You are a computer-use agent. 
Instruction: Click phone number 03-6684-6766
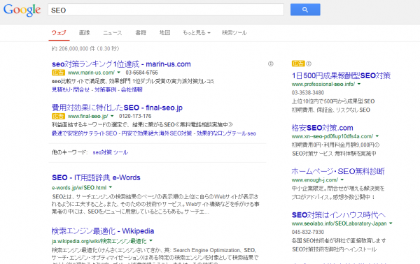[x=141, y=73]
